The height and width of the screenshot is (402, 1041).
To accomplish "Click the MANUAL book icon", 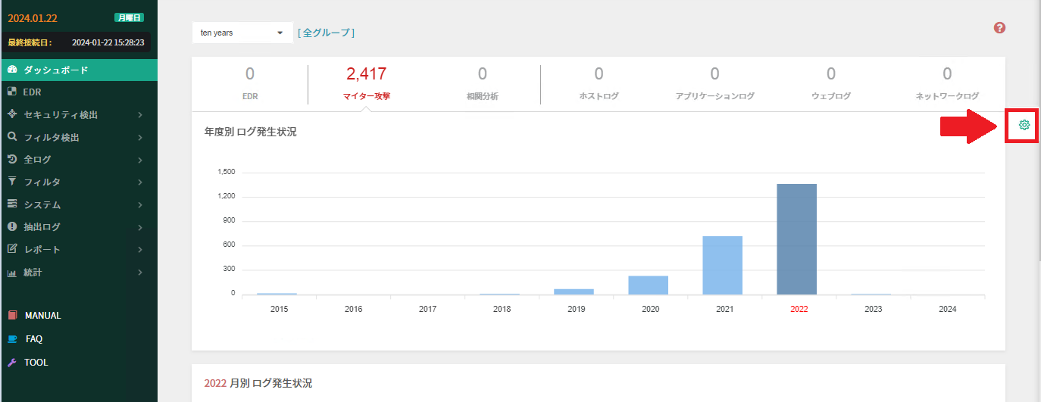I will click(12, 316).
